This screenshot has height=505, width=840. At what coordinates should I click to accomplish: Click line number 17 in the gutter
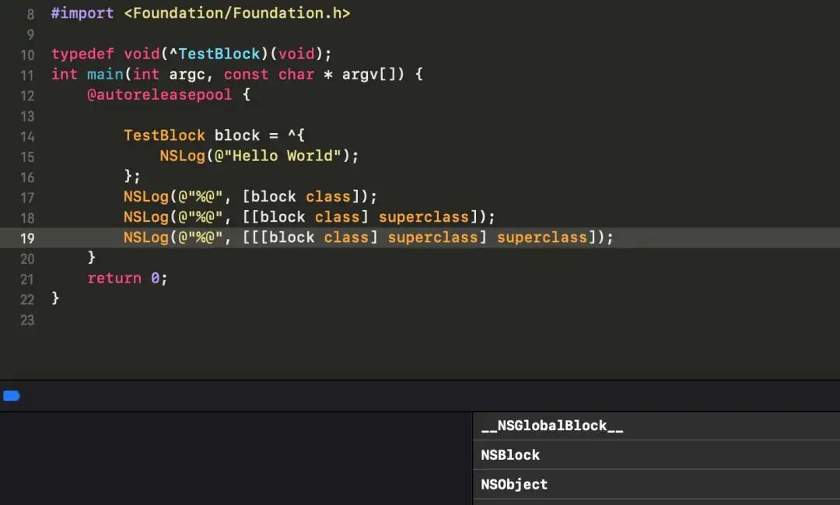(x=27, y=198)
